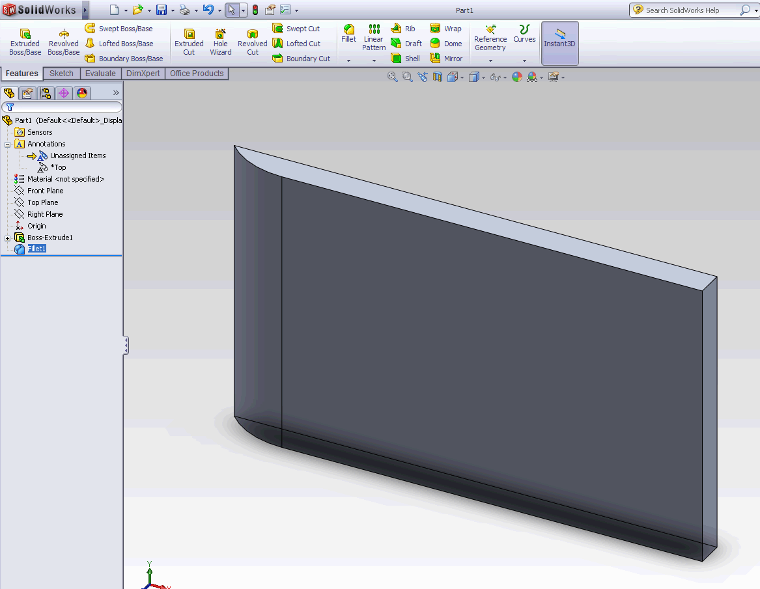The image size is (760, 589).
Task: Toggle the Instant3D mode button
Action: click(559, 43)
